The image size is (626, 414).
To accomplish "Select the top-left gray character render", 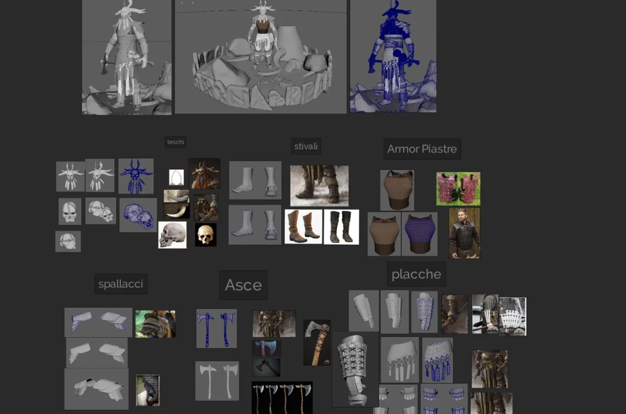I will (x=127, y=57).
